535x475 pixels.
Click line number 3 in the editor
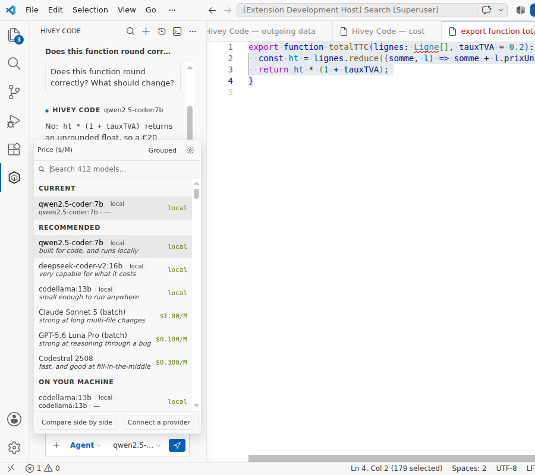[230, 69]
